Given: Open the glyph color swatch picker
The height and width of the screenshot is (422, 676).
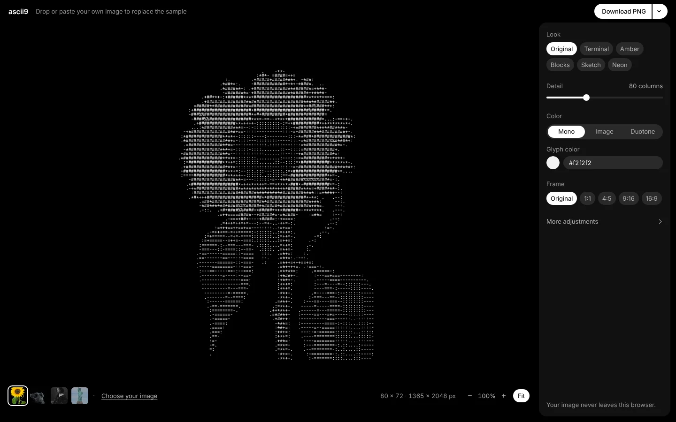Looking at the screenshot, I should pos(553,163).
